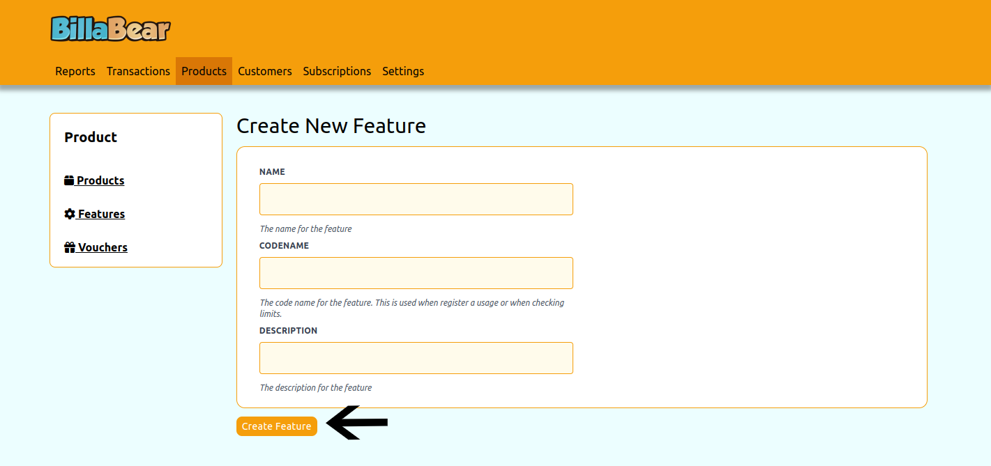Focus the Description input field

pyautogui.click(x=416, y=358)
